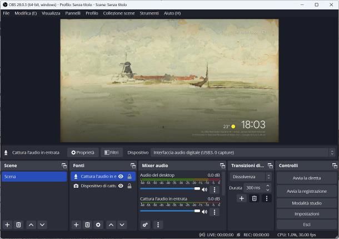Screen dimensions: 339x239
Task: Open the Collezione scene menu
Action: (x=119, y=13)
